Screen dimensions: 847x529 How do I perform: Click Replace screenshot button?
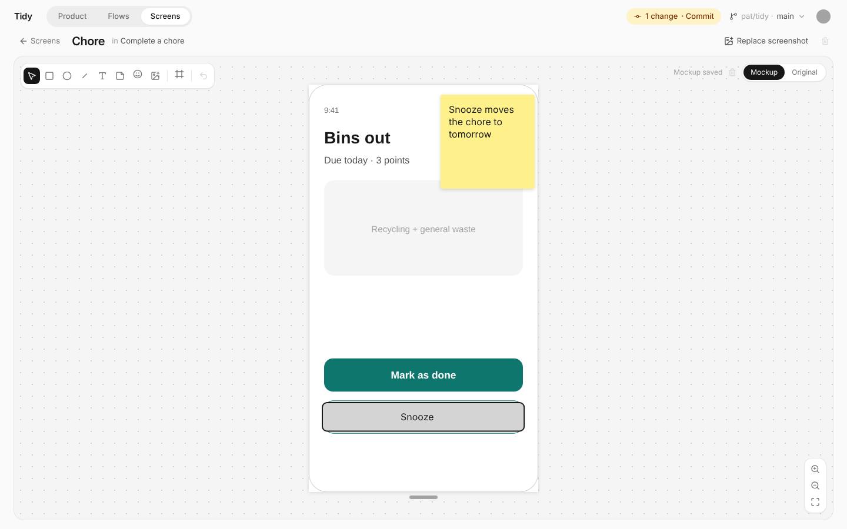[x=766, y=41]
